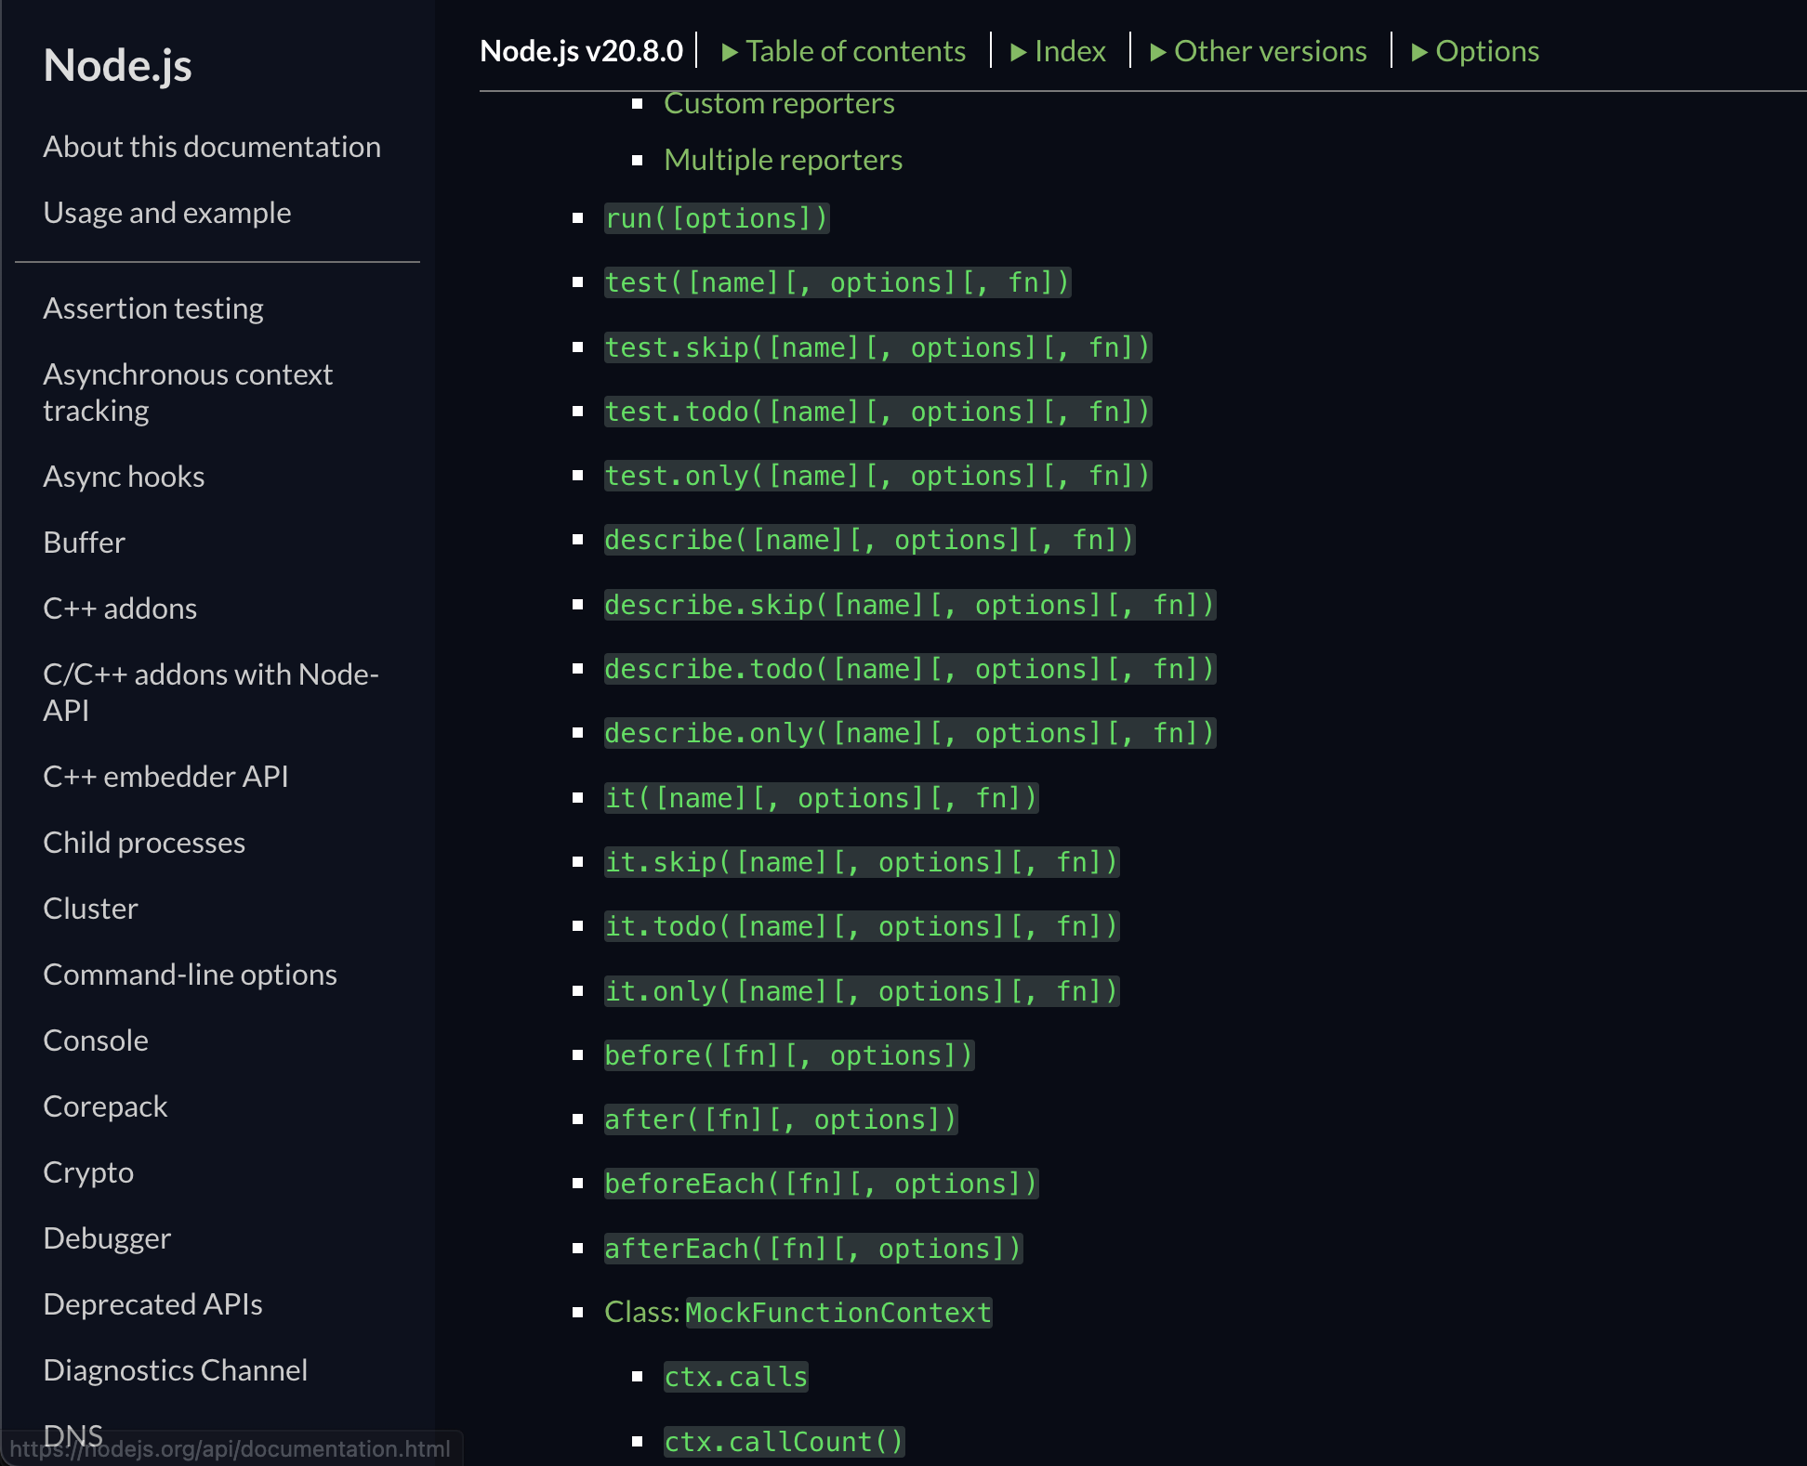
Task: Expand the Table of contents dropdown
Action: pyautogui.click(x=844, y=51)
